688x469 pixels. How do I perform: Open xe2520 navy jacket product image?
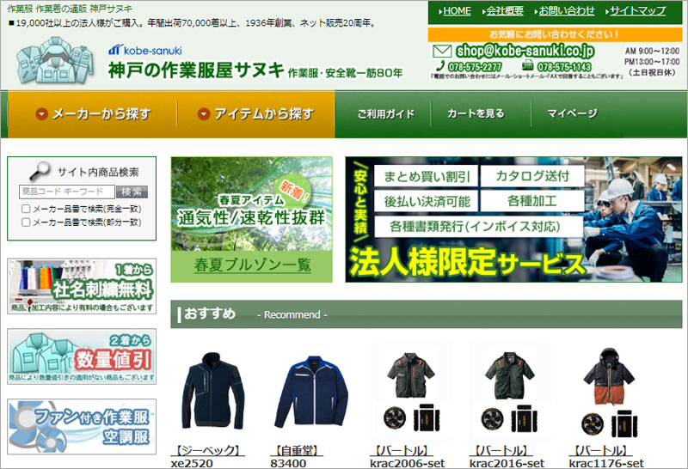click(213, 391)
